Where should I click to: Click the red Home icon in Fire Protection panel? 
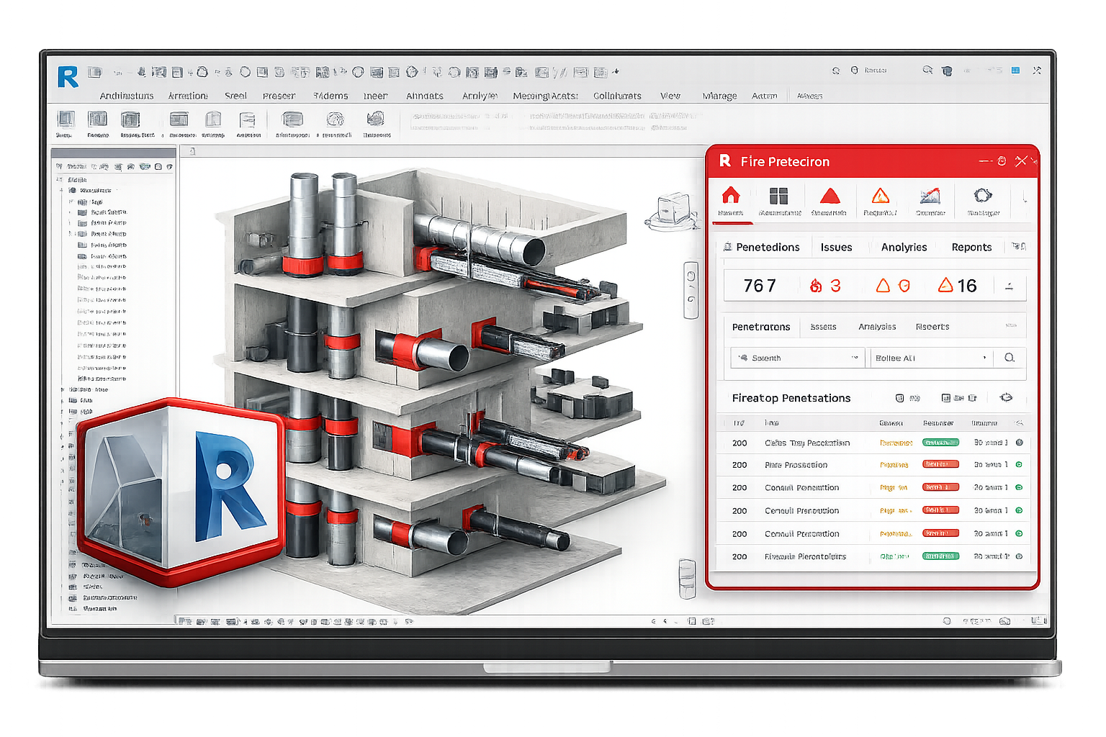click(x=731, y=196)
